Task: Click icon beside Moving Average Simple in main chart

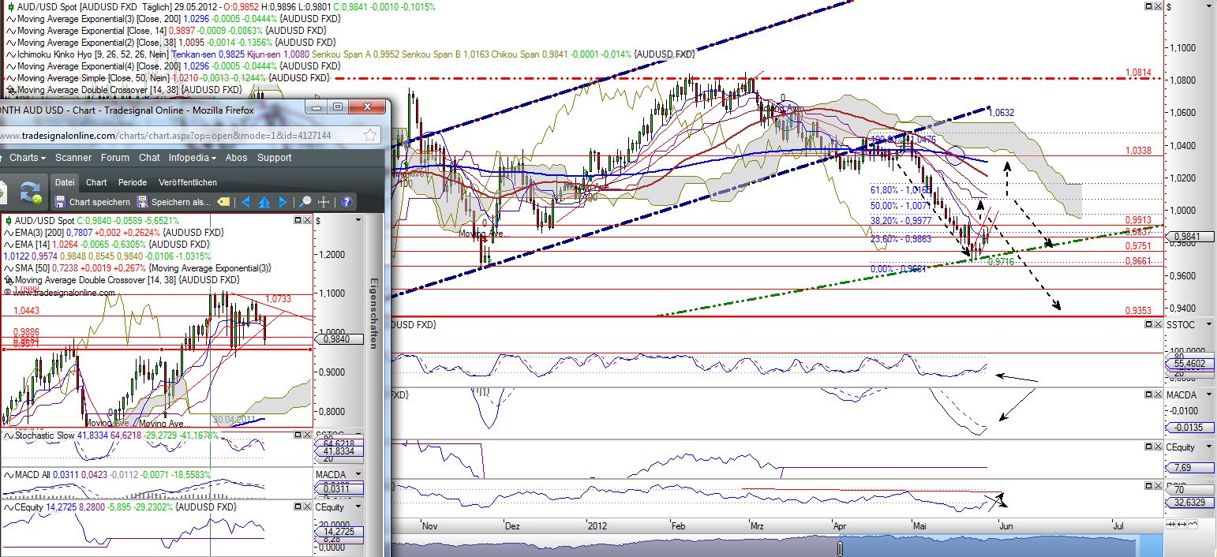Action: (10, 78)
